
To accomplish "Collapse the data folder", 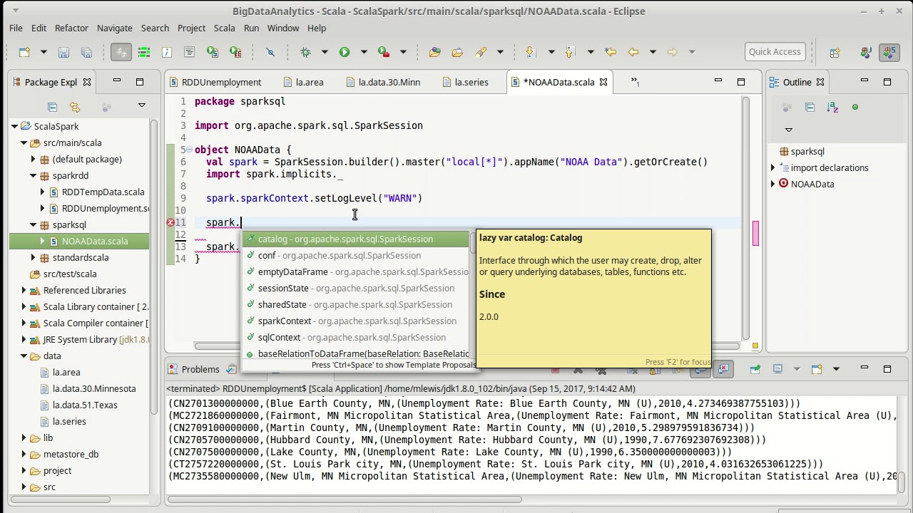I will pos(24,356).
